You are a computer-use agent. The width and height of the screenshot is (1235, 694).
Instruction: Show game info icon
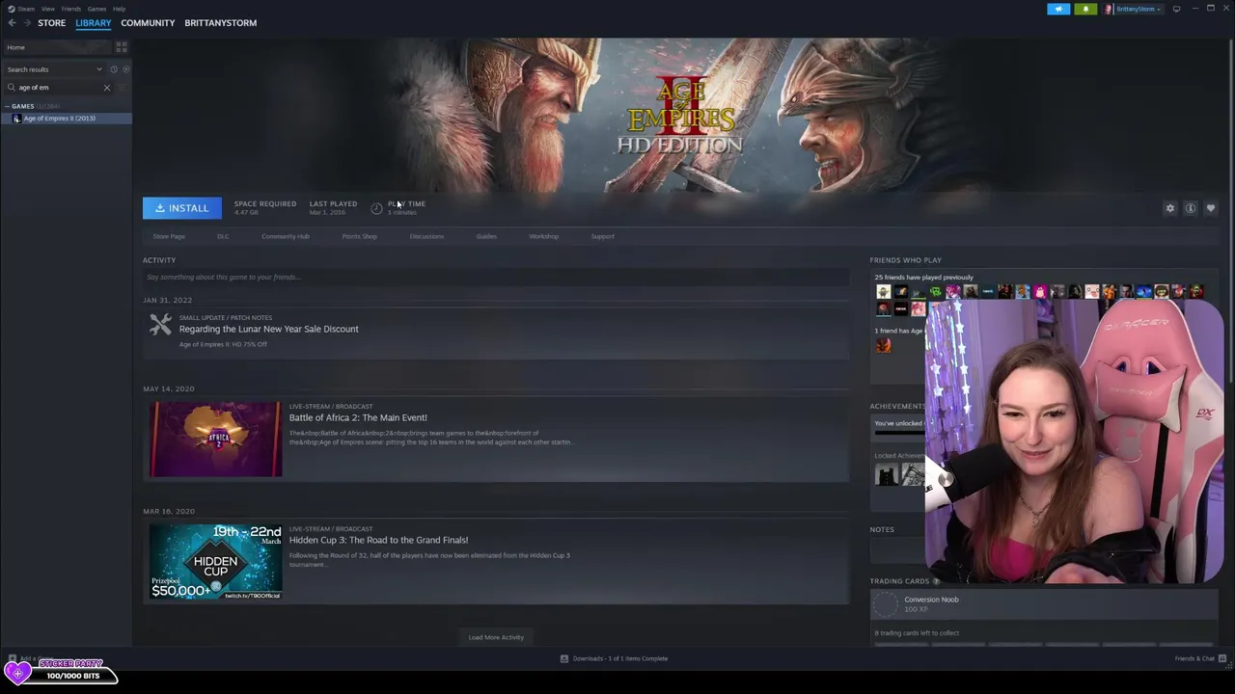1191,208
